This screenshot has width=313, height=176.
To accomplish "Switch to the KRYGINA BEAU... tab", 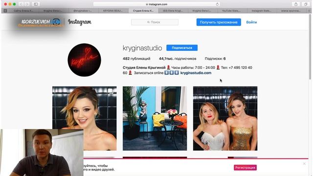I will click(113, 11).
